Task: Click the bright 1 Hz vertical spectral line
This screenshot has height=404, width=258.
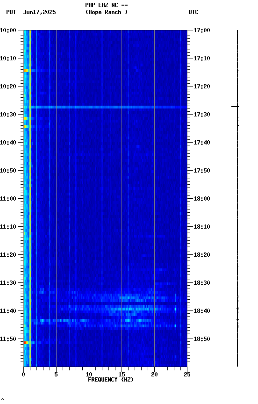Action: 30,198
